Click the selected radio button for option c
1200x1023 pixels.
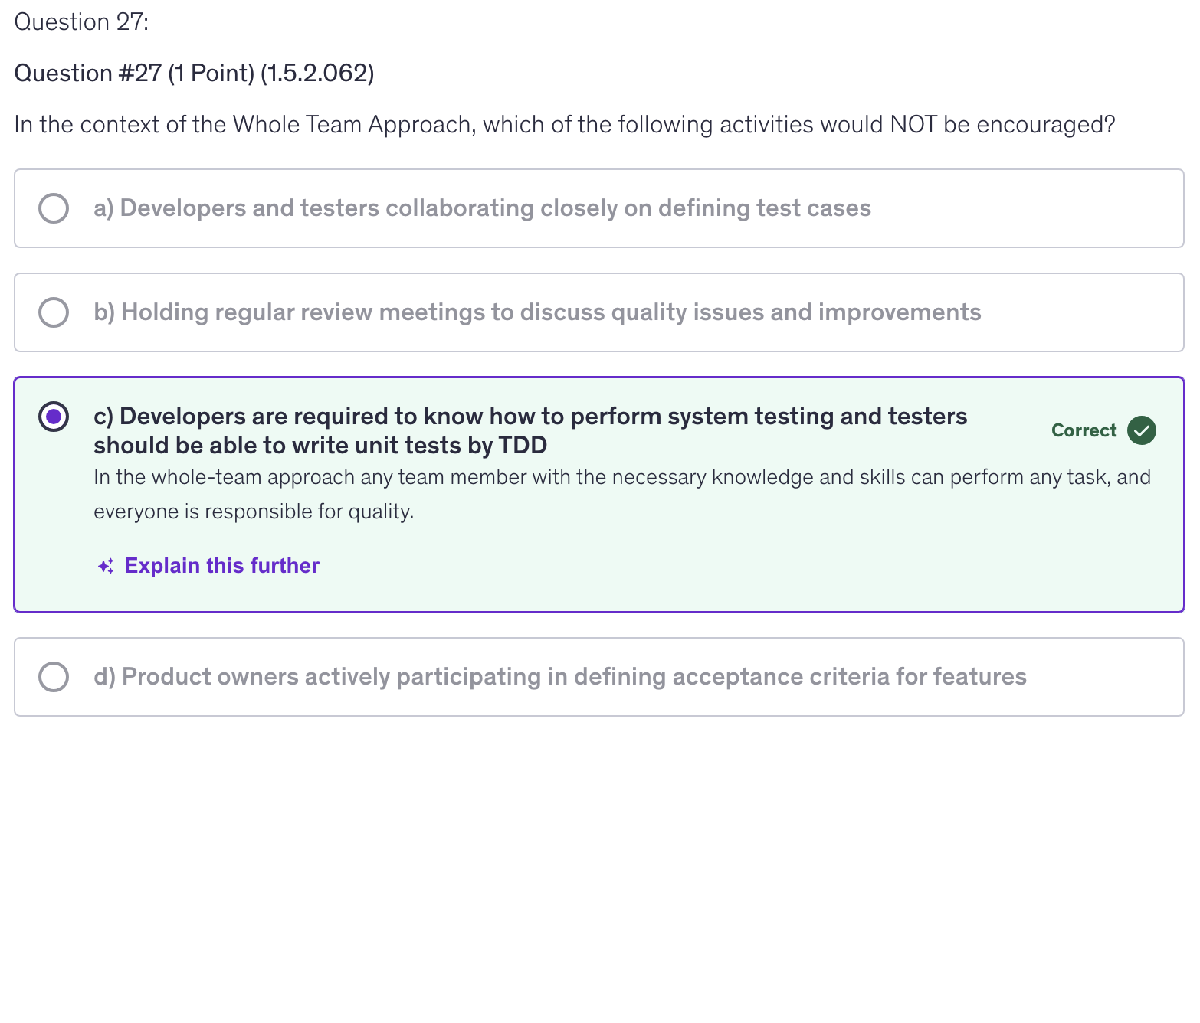click(x=54, y=417)
